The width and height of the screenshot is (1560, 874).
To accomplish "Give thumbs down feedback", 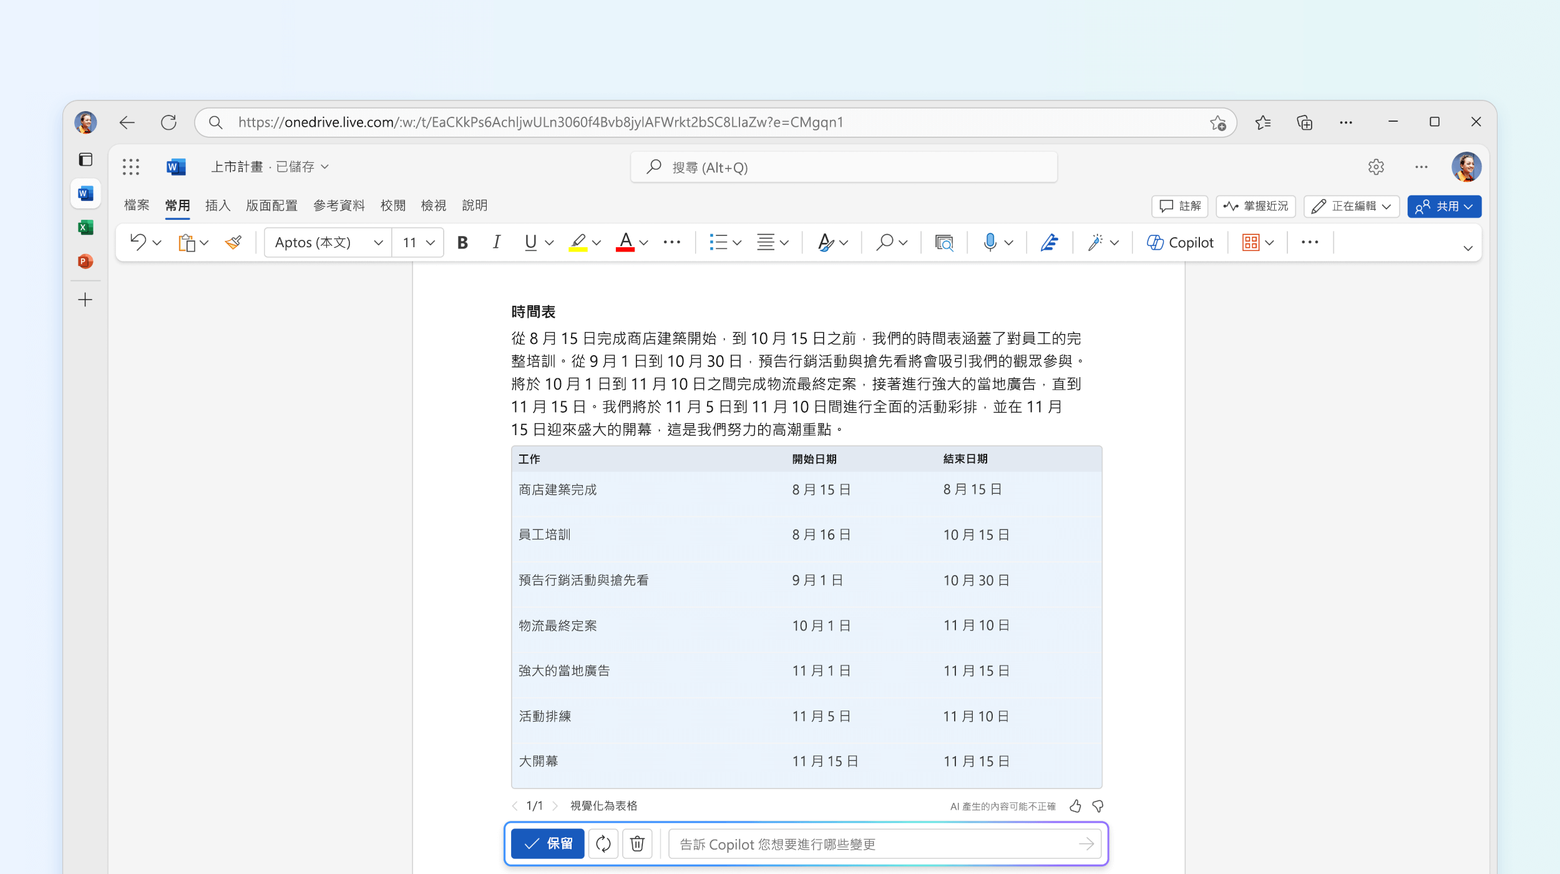I will [1098, 806].
